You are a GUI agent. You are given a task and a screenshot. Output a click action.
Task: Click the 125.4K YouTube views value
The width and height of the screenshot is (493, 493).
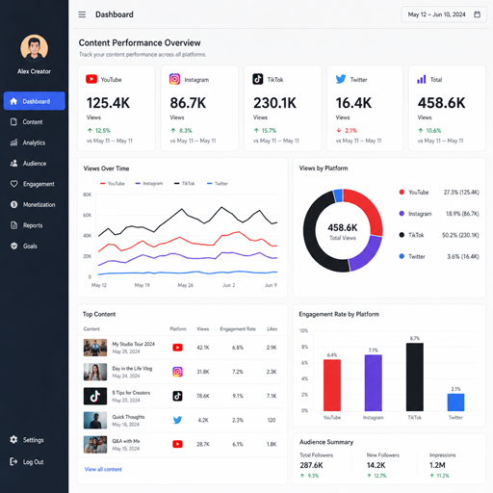(x=108, y=103)
